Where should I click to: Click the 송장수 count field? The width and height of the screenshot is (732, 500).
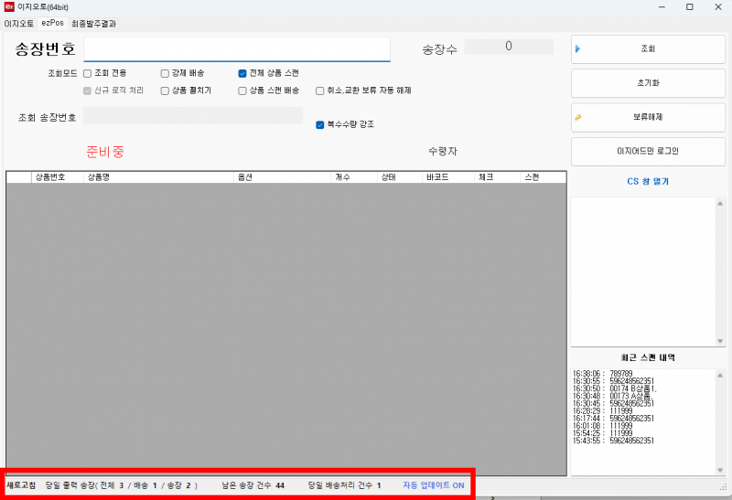coord(509,47)
